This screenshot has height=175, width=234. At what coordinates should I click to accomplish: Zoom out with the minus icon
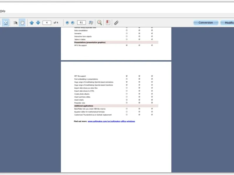click(73, 23)
